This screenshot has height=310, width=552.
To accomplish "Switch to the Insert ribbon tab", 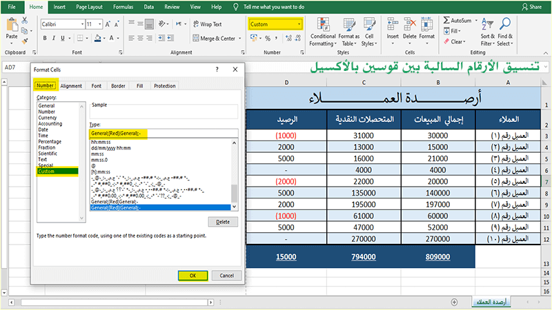I will [59, 7].
